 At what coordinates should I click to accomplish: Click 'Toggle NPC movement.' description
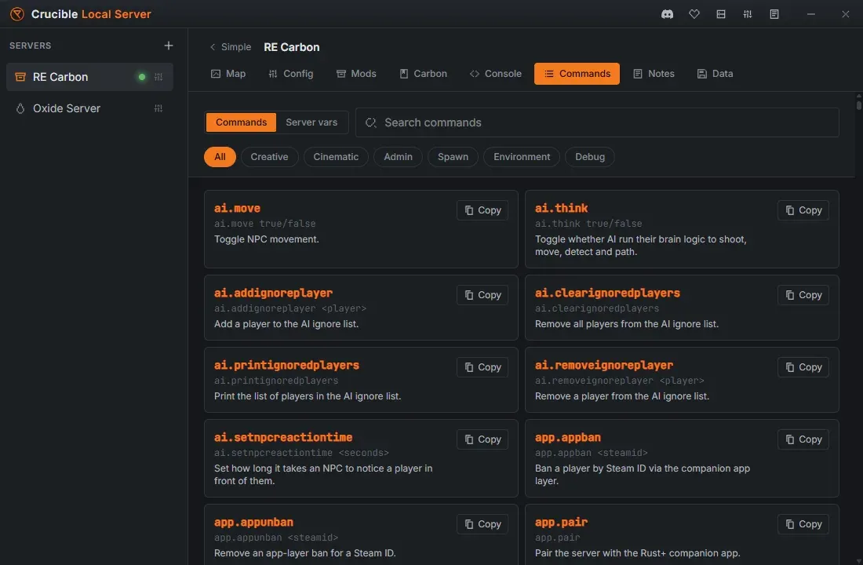click(x=267, y=239)
